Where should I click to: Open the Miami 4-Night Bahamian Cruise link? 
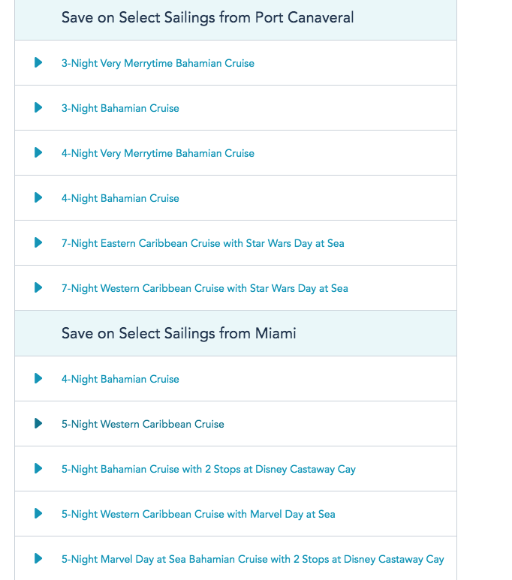[x=120, y=379]
